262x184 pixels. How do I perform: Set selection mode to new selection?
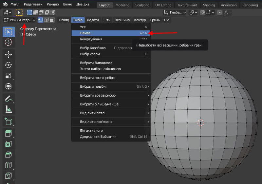30,12
